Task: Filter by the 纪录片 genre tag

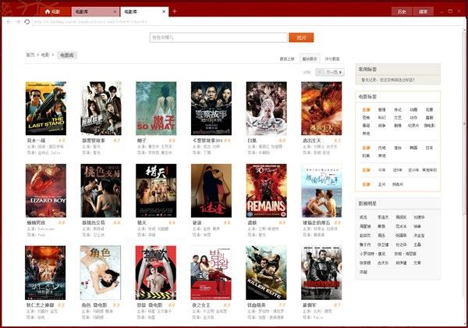Action: coord(413,126)
